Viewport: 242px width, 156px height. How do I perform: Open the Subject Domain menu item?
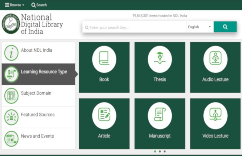pyautogui.click(x=36, y=93)
